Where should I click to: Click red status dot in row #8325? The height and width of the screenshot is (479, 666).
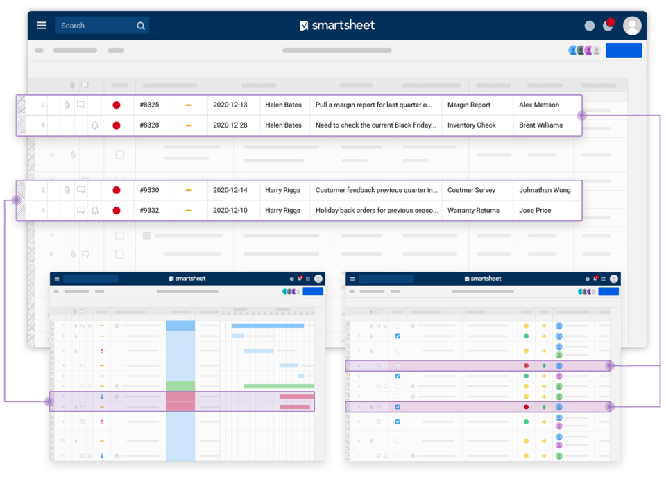pyautogui.click(x=117, y=105)
